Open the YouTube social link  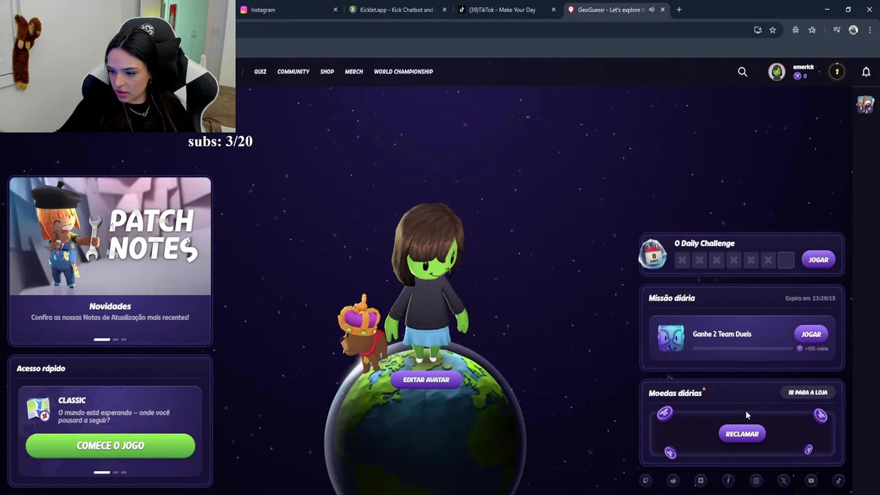tap(811, 481)
